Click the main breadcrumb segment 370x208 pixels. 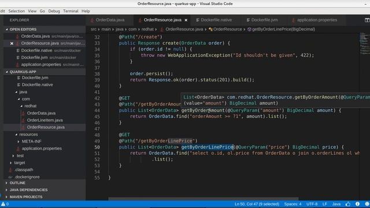click(106, 29)
